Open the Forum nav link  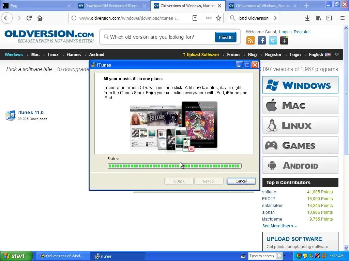233,55
